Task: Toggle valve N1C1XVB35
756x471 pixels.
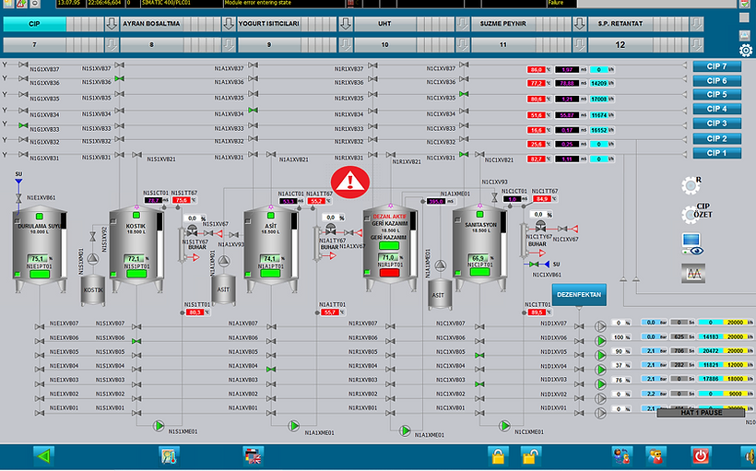Action: (464, 94)
